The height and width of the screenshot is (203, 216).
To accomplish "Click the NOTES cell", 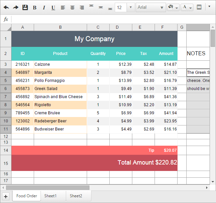I will point(198,54).
